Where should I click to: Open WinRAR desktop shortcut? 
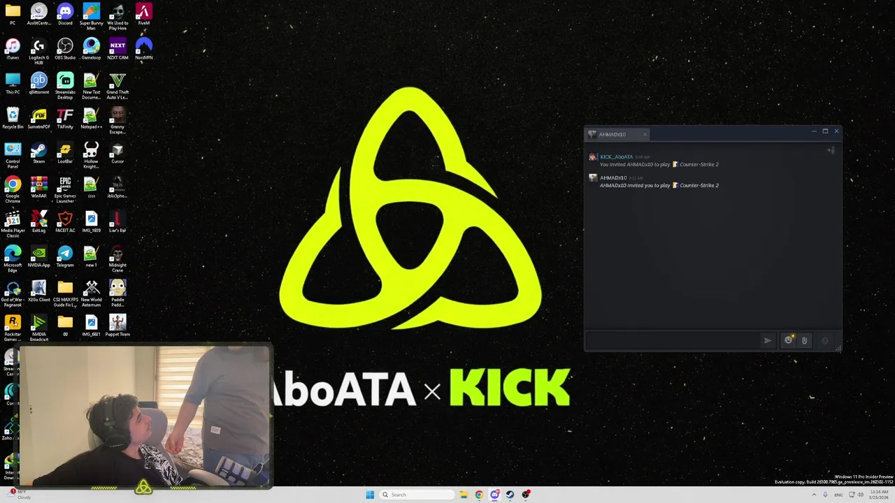[39, 187]
